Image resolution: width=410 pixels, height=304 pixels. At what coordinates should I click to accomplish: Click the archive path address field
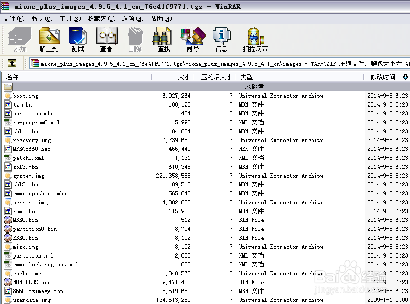(x=220, y=64)
